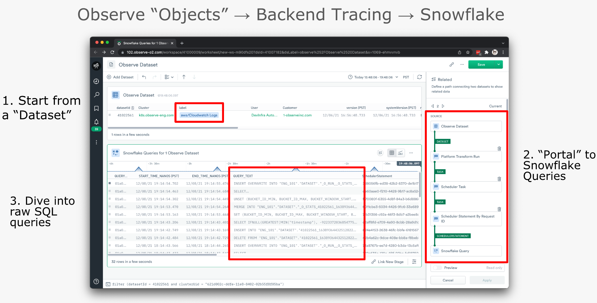Click Add Dataset
The width and height of the screenshot is (597, 303).
tap(120, 77)
